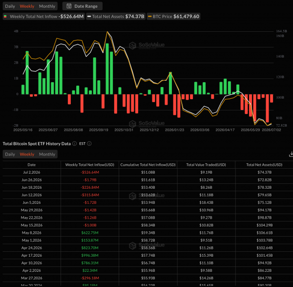Click 2026/07/02 x-axis date label
Viewport: 293px width, 287px height.
[272, 130]
